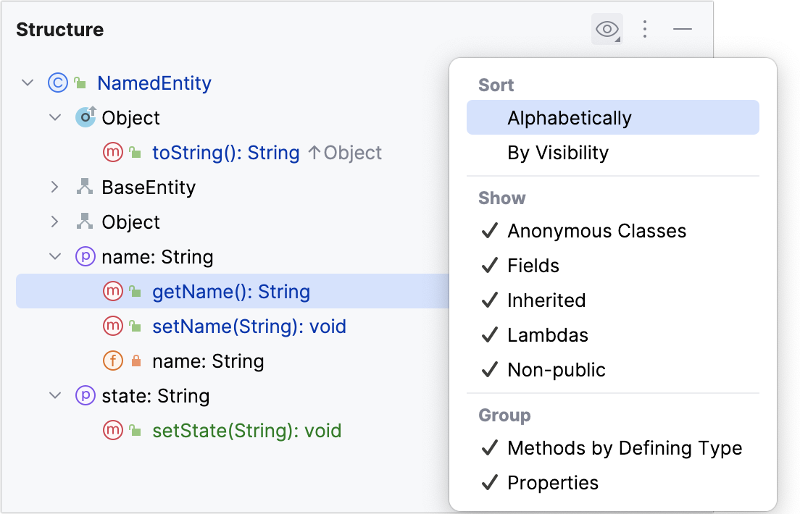Collapse the state: String property node

(54, 396)
